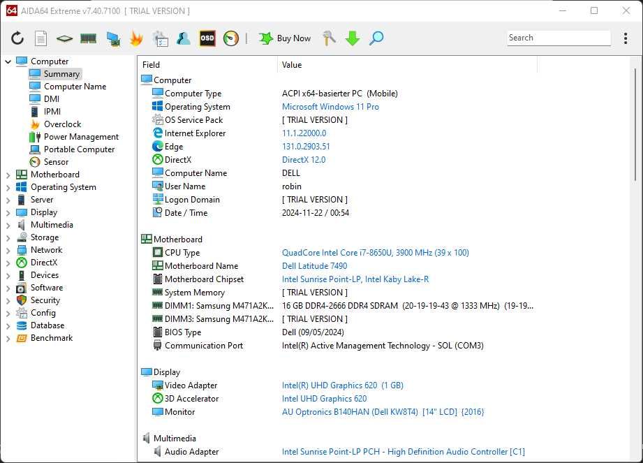Open the memory module toolbar icon
This screenshot has height=463, width=643.
click(x=88, y=38)
